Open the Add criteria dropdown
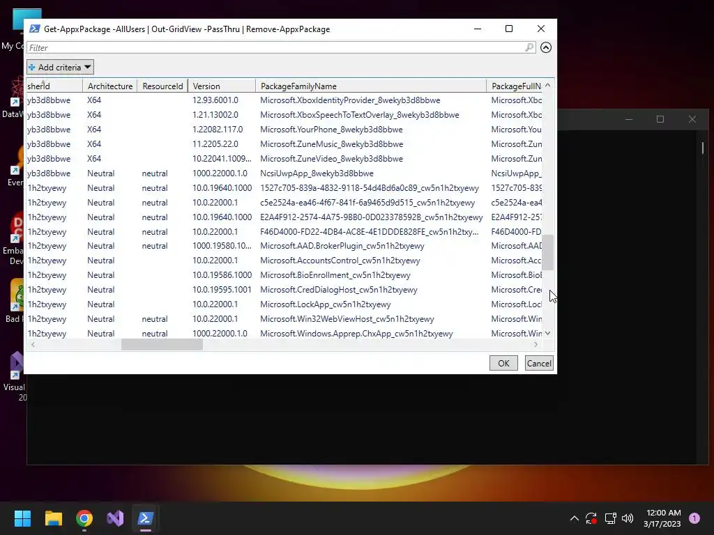 (60, 68)
